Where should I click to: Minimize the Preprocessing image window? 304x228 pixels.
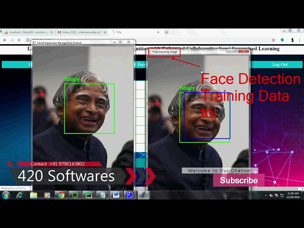229,51
